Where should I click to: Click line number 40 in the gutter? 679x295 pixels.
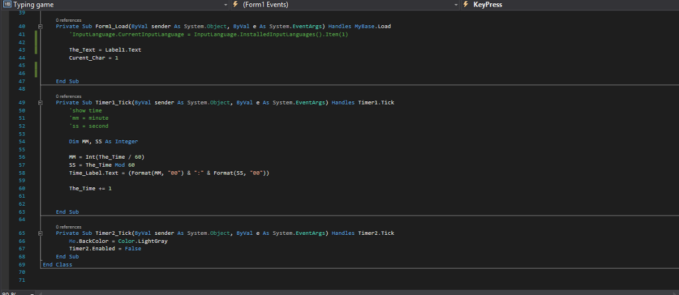coord(22,26)
